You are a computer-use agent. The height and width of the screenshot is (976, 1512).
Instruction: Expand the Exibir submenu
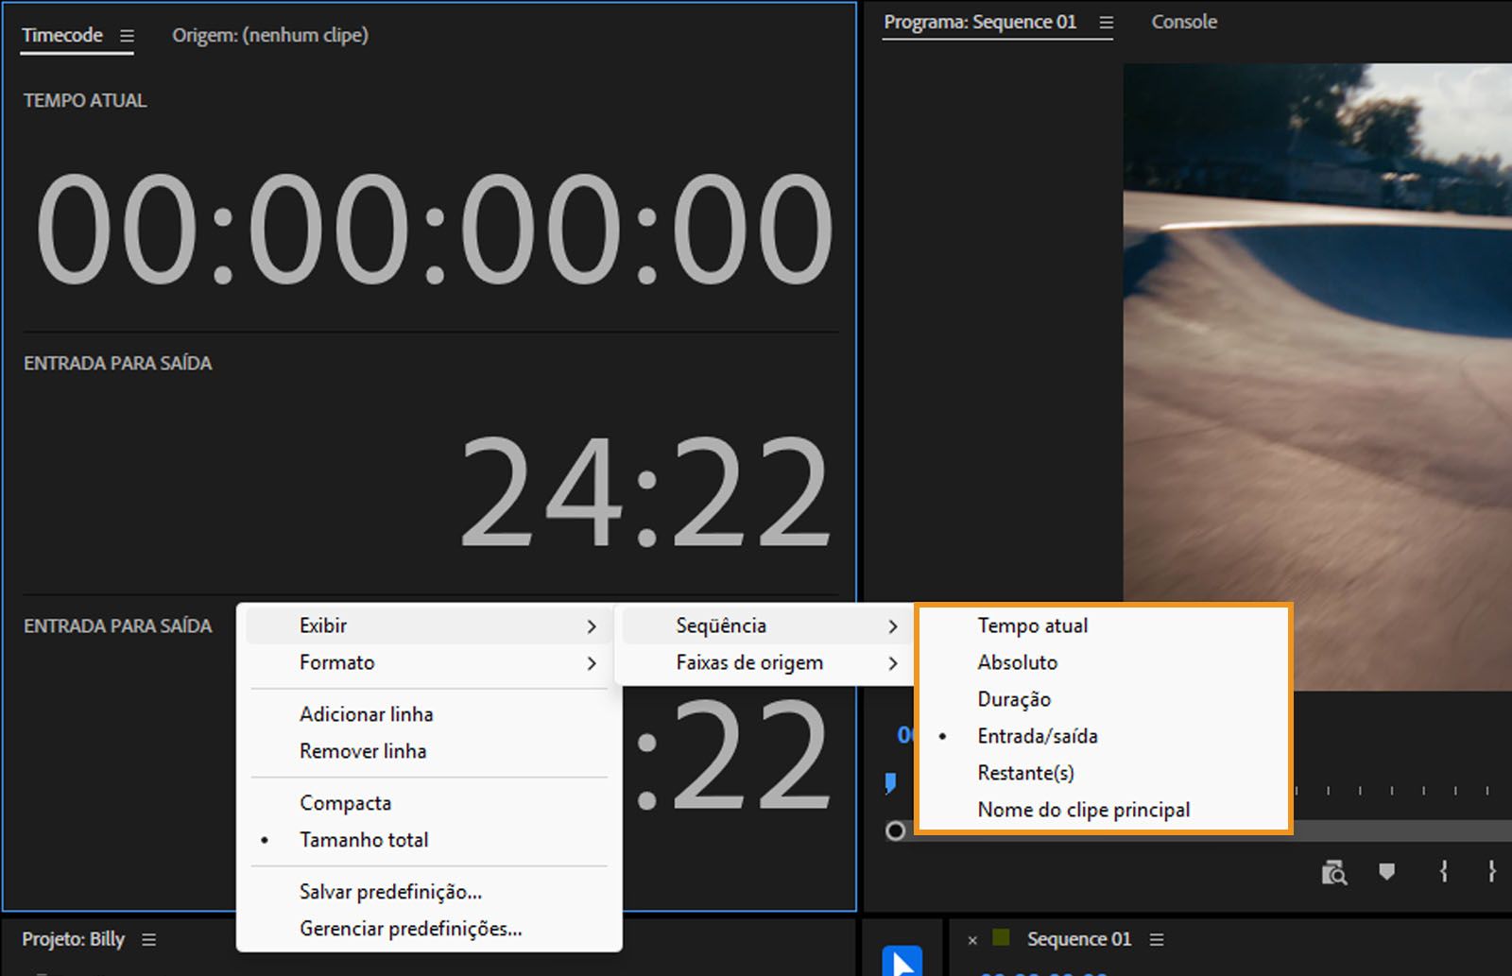pyautogui.click(x=323, y=625)
